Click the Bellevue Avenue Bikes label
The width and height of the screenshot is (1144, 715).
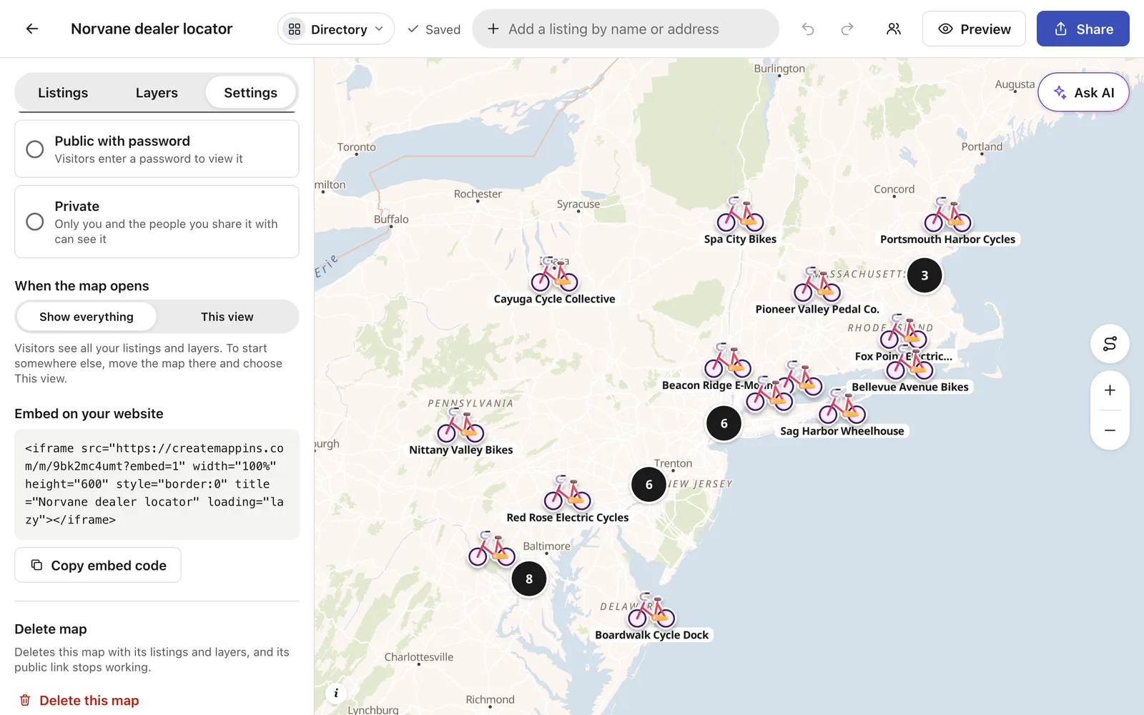click(909, 387)
